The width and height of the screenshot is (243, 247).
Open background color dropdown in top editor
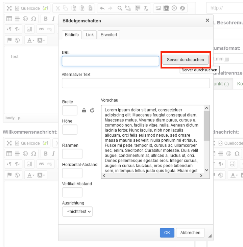pos(41,40)
